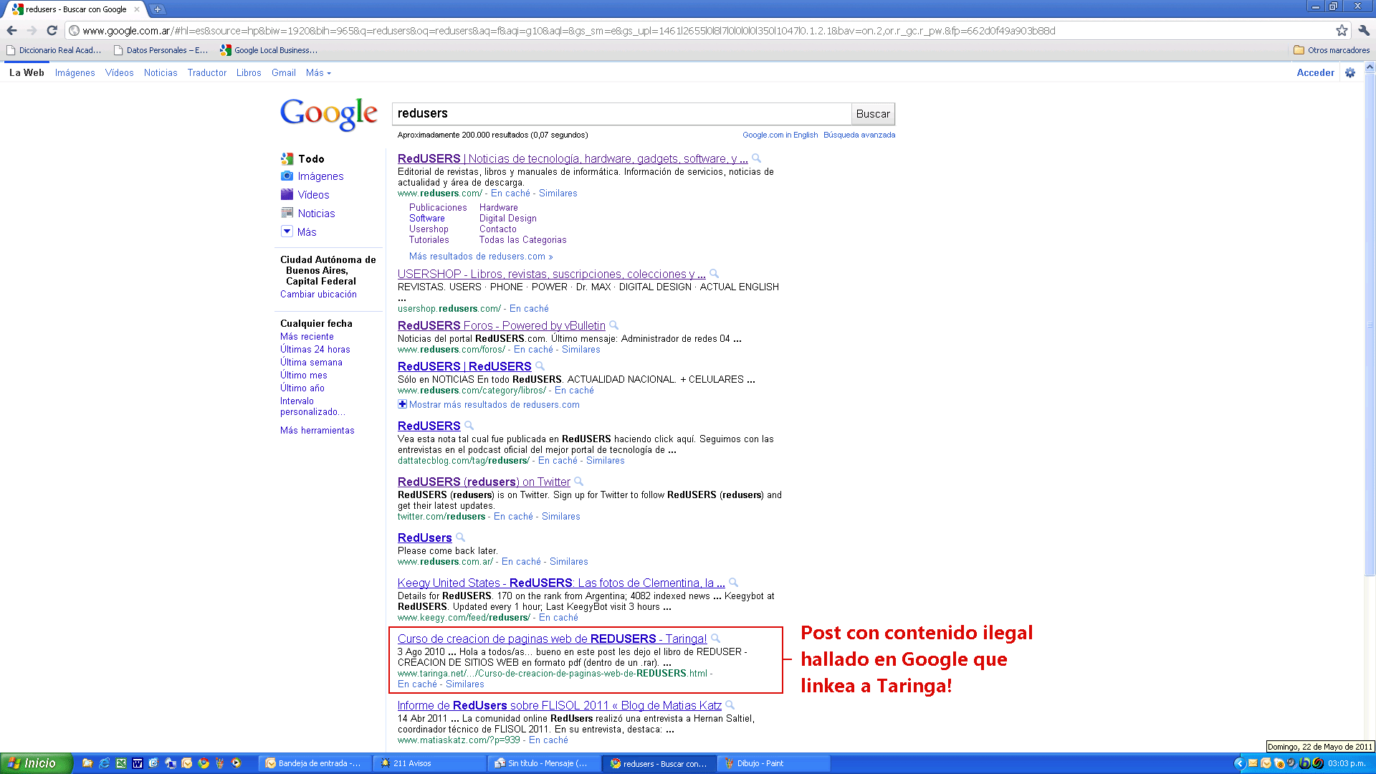Open the Libros top navigation link
Image resolution: width=1376 pixels, height=774 pixels.
pyautogui.click(x=249, y=72)
